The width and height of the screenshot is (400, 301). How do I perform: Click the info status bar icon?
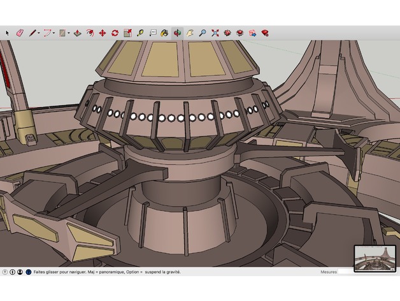(x=13, y=272)
